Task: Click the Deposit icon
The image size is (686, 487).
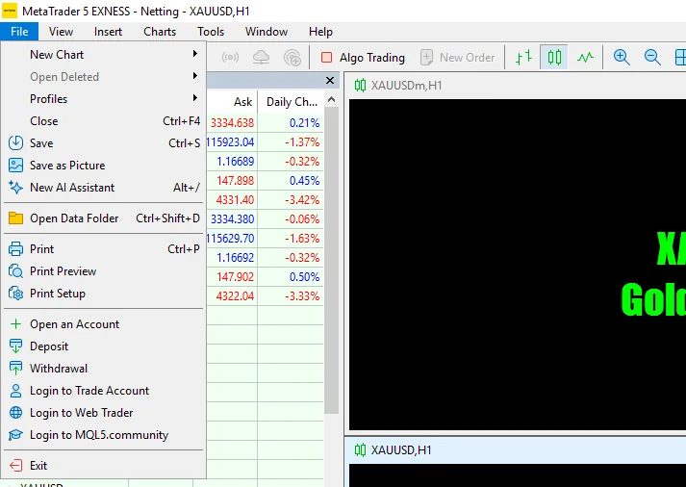Action: click(15, 346)
